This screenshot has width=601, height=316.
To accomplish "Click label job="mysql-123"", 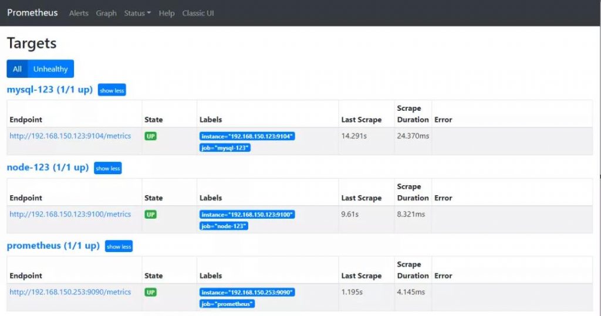I will pyautogui.click(x=225, y=148).
